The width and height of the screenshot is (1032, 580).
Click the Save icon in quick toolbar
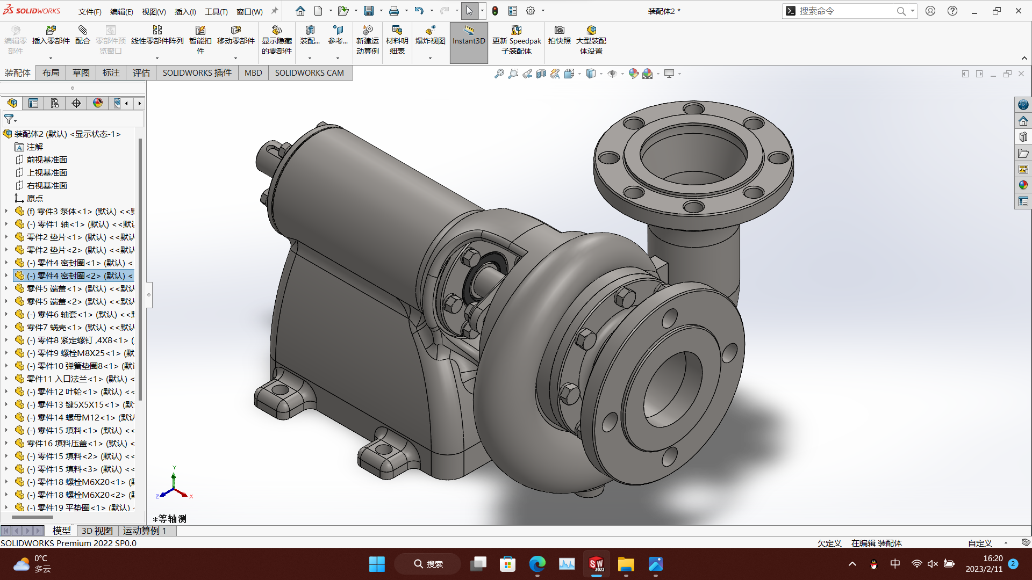point(369,11)
